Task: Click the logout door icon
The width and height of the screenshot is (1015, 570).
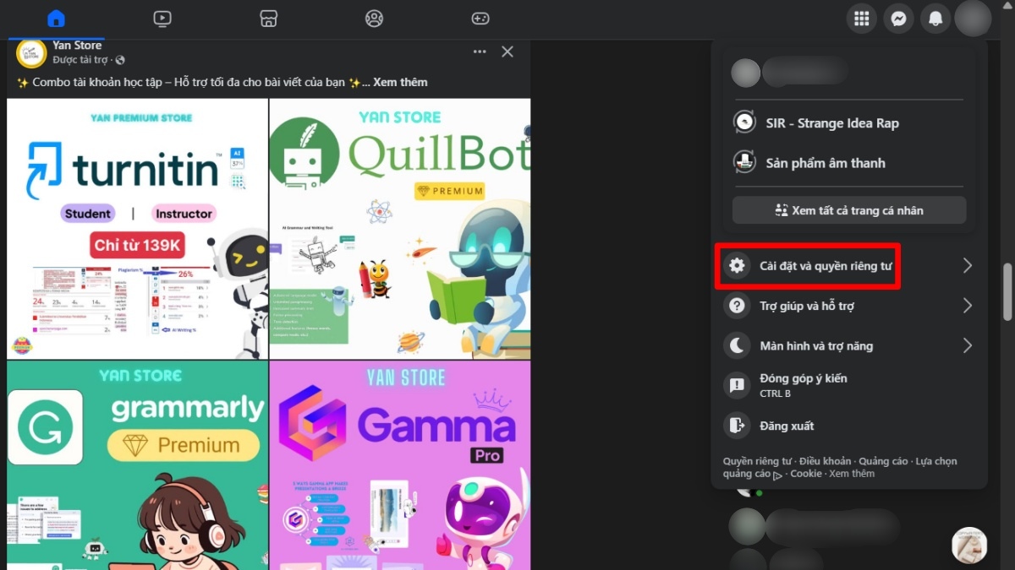Action: pos(737,426)
